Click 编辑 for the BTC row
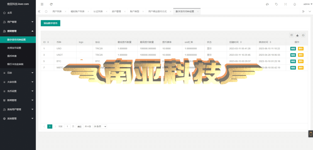Screen dimensions: 313x150 pyautogui.click(x=293, y=61)
